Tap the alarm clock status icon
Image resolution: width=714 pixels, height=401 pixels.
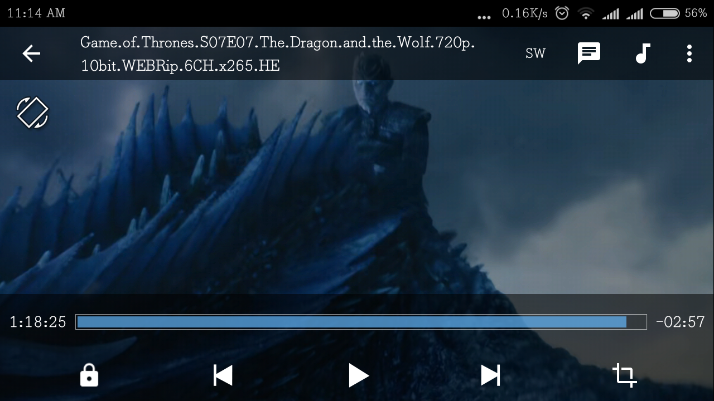pyautogui.click(x=562, y=13)
